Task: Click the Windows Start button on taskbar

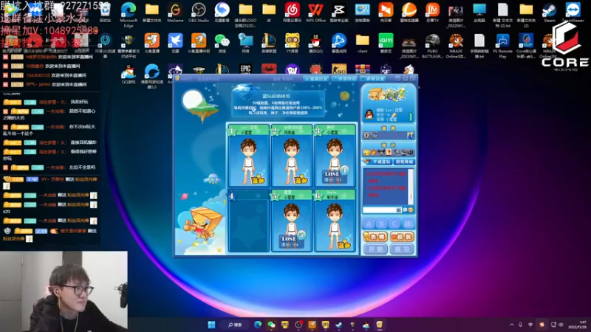Action: click(x=211, y=325)
